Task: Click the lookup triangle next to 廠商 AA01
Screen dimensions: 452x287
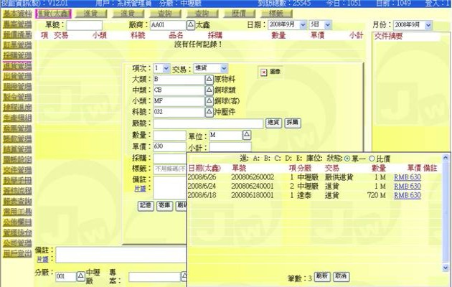Action: 190,24
